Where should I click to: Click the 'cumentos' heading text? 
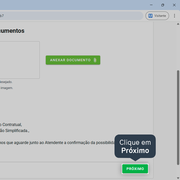pos(12,31)
